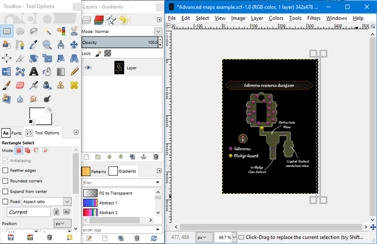Select the Rotate tool
This screenshot has height=244, width=377.
click(x=34, y=58)
